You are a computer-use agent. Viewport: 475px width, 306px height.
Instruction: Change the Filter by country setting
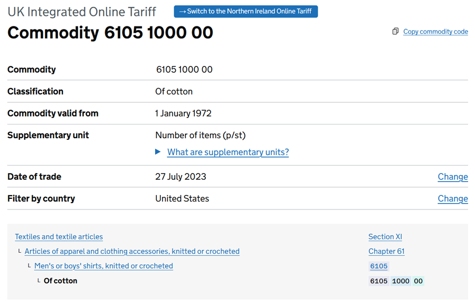point(452,199)
